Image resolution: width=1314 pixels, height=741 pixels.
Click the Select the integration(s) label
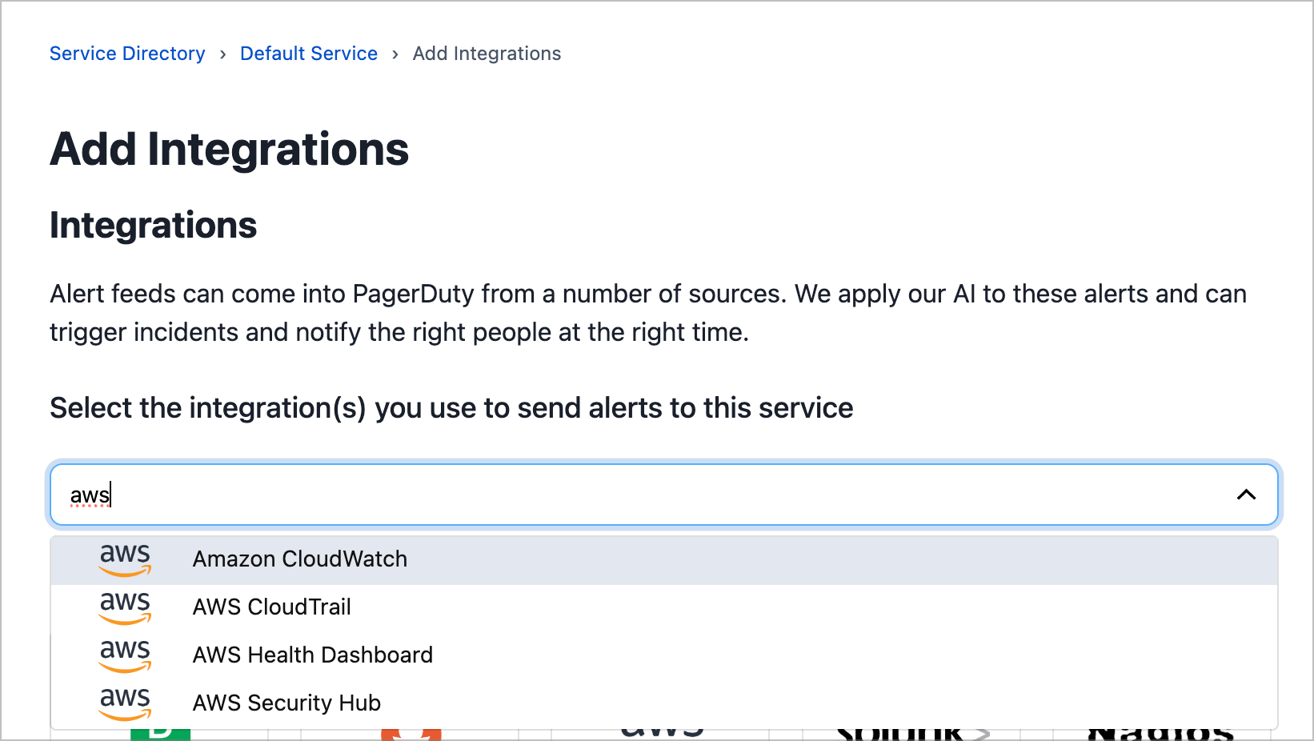[451, 408]
